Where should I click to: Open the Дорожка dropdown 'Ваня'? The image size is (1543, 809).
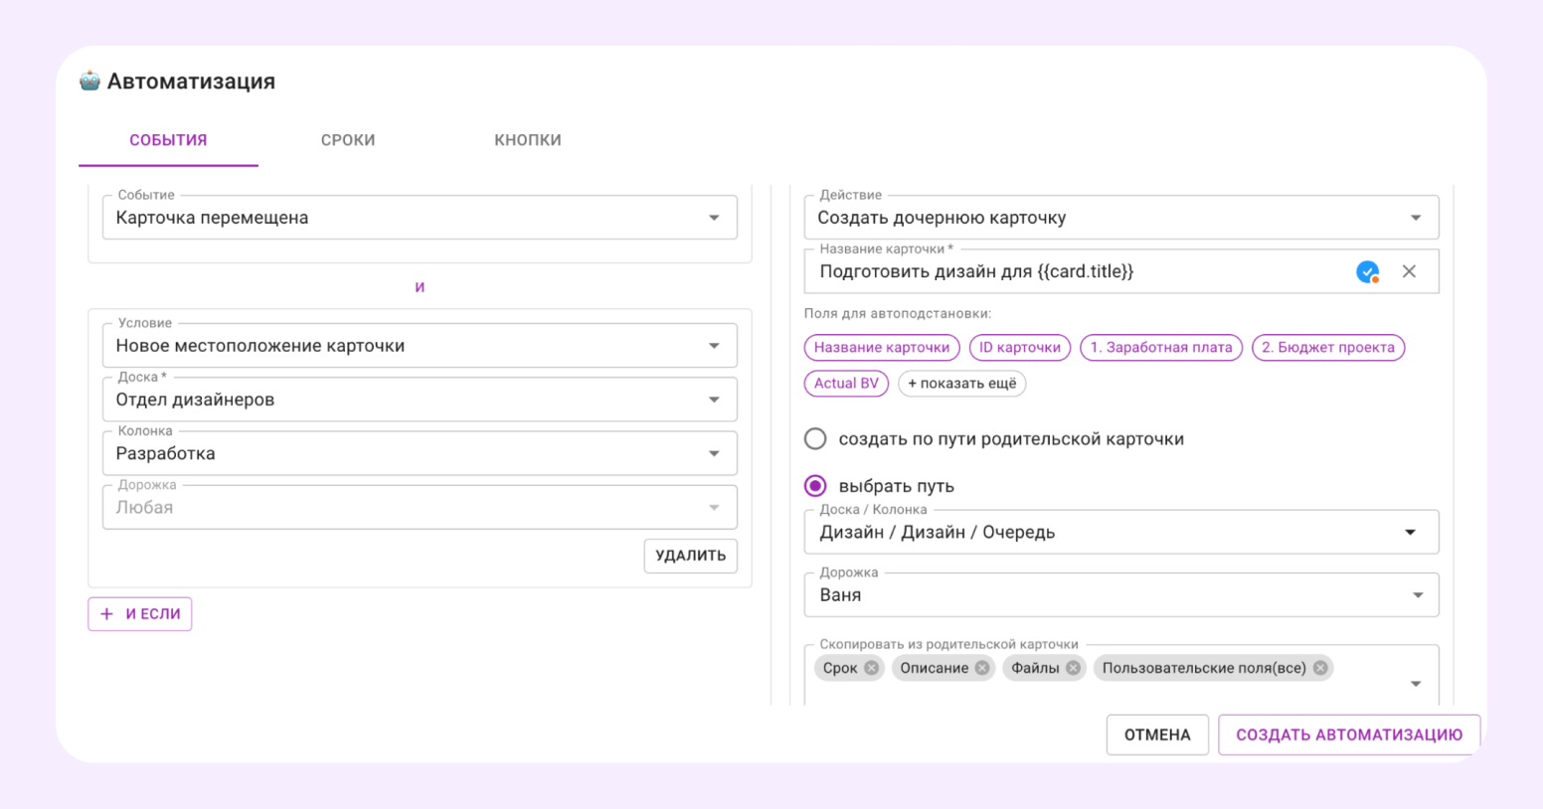tap(1121, 594)
